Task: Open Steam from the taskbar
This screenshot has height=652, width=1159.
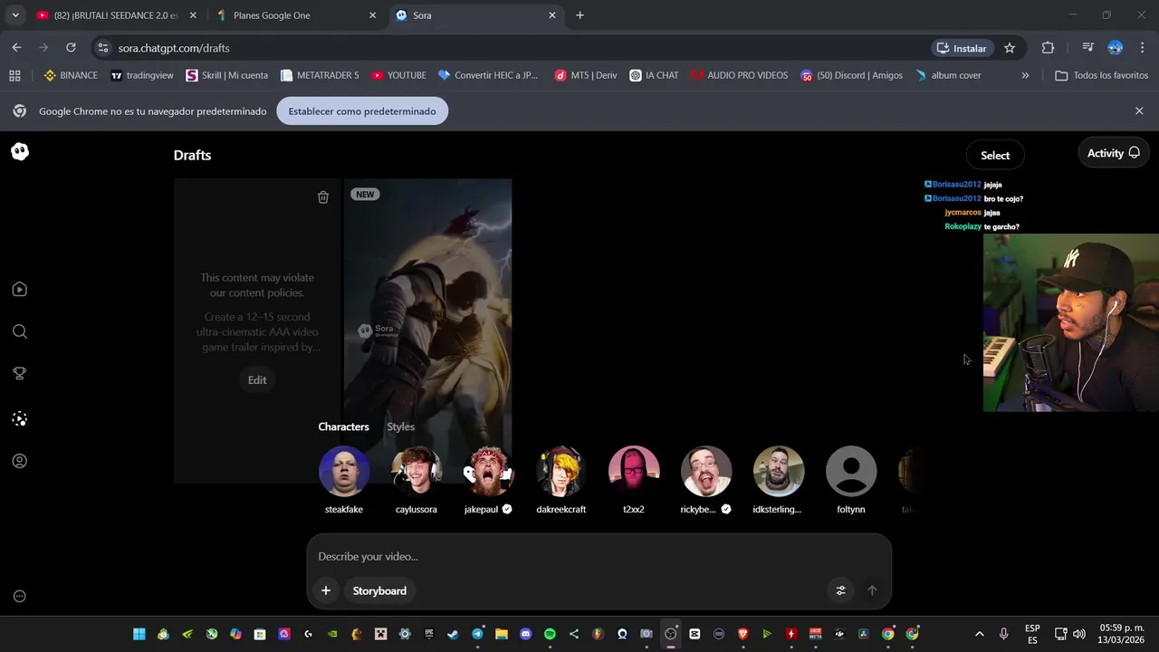Action: click(453, 634)
